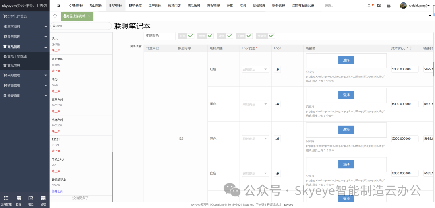Select 联想笔记本 R7000 in product list

(81, 185)
